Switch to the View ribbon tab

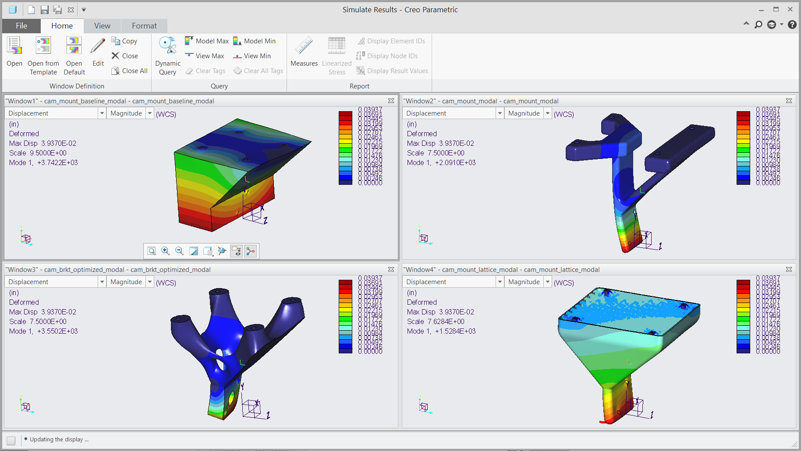[102, 26]
